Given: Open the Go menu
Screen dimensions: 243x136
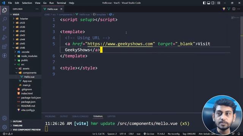Looking at the screenshot, I should click(45, 3).
